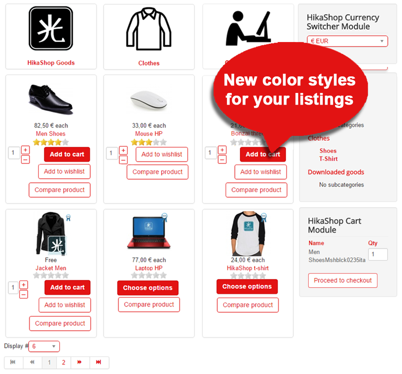The image size is (402, 374).
Task: Open the Laptop HP product image
Action: 149,231
